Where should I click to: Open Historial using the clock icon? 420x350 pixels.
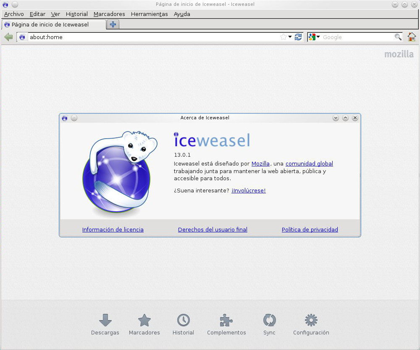pos(184,324)
